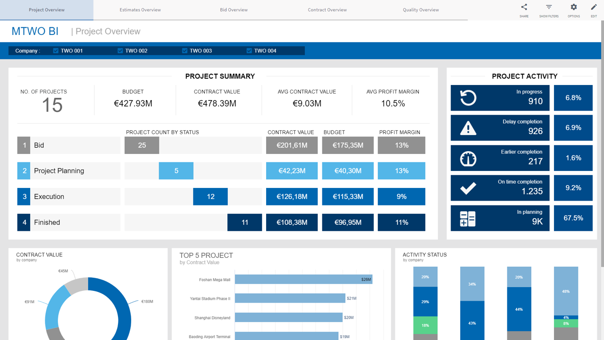Click the Share icon

pyautogui.click(x=524, y=8)
